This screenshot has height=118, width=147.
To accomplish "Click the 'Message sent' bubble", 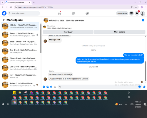I will [x=55, y=40].
